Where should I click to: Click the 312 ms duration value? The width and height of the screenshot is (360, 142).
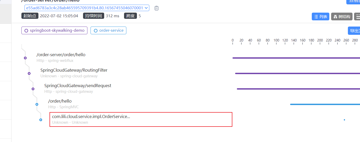point(113,16)
